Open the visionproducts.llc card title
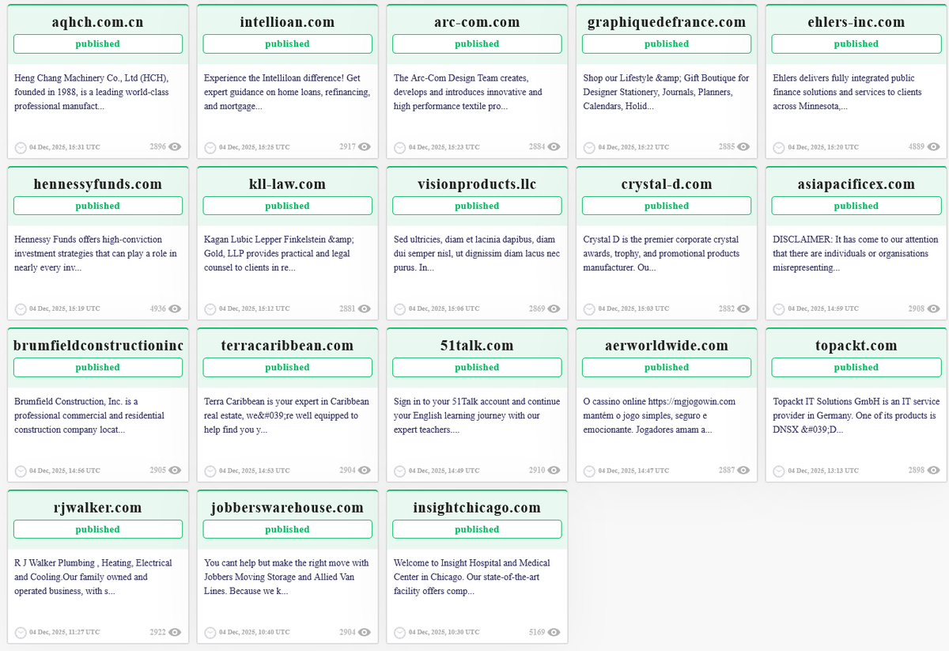This screenshot has height=651, width=949. tap(478, 184)
